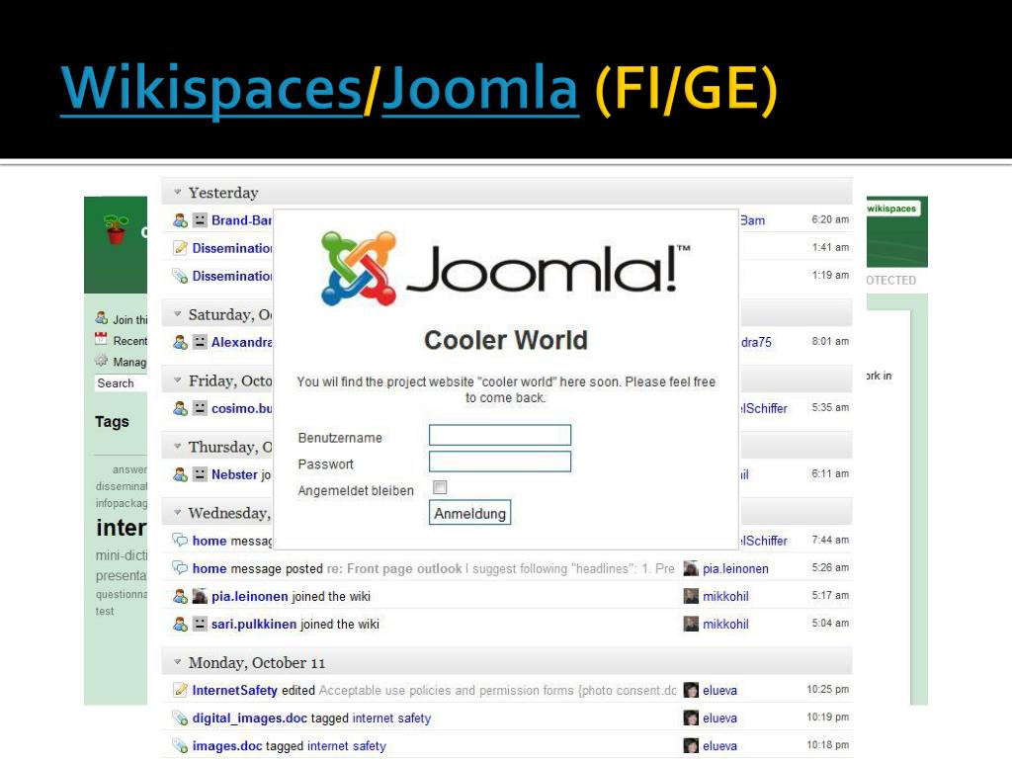The height and width of the screenshot is (759, 1012).
Task: Click elueva avatar on 10:25 pm row
Action: pos(691,690)
